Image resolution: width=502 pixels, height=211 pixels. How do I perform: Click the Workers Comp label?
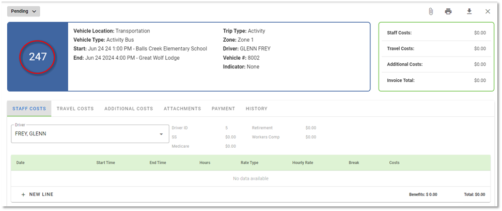266,137
